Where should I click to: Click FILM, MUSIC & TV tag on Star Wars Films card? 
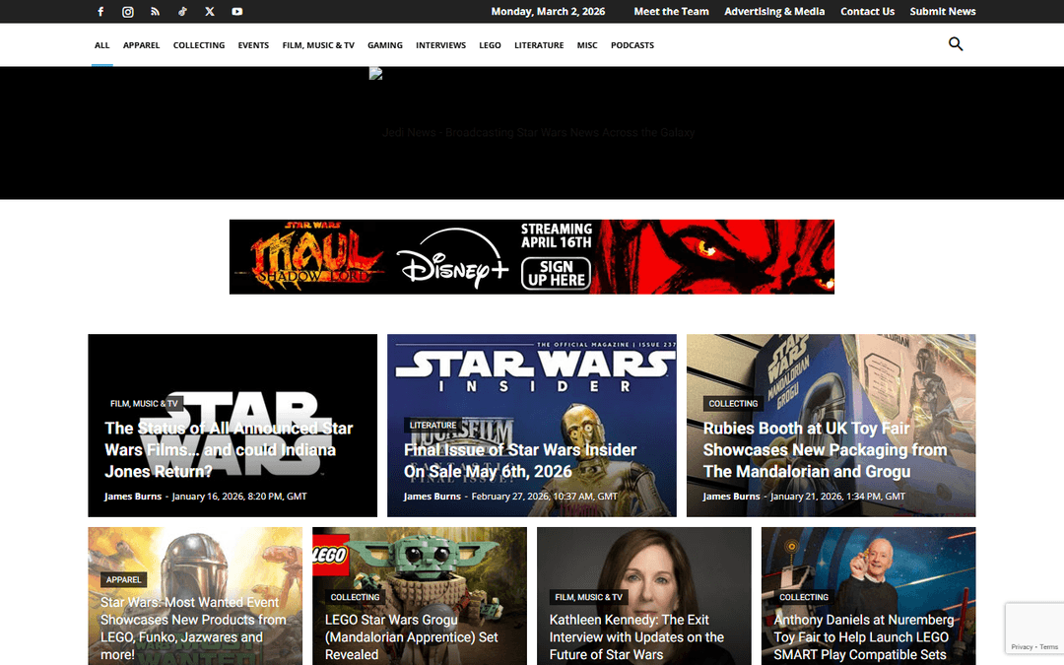pyautogui.click(x=144, y=404)
